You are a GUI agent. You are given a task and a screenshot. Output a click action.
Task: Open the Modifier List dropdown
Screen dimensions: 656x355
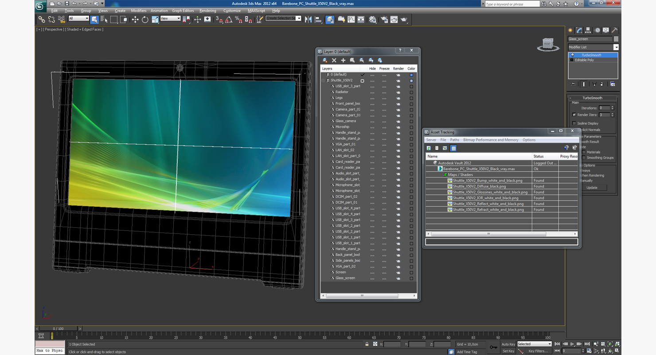point(593,47)
